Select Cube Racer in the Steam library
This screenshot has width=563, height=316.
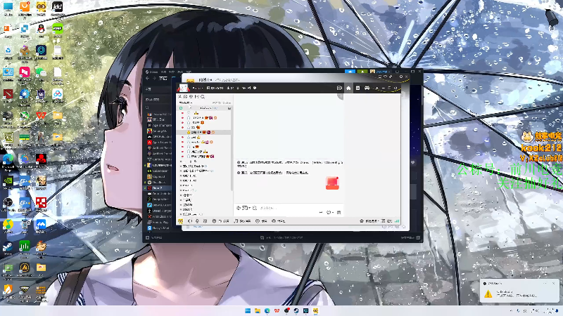tap(160, 171)
